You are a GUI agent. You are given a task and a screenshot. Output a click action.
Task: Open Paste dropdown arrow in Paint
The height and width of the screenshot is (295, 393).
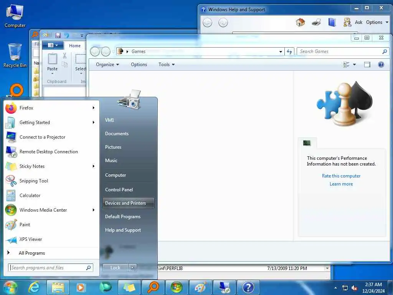tap(52, 73)
